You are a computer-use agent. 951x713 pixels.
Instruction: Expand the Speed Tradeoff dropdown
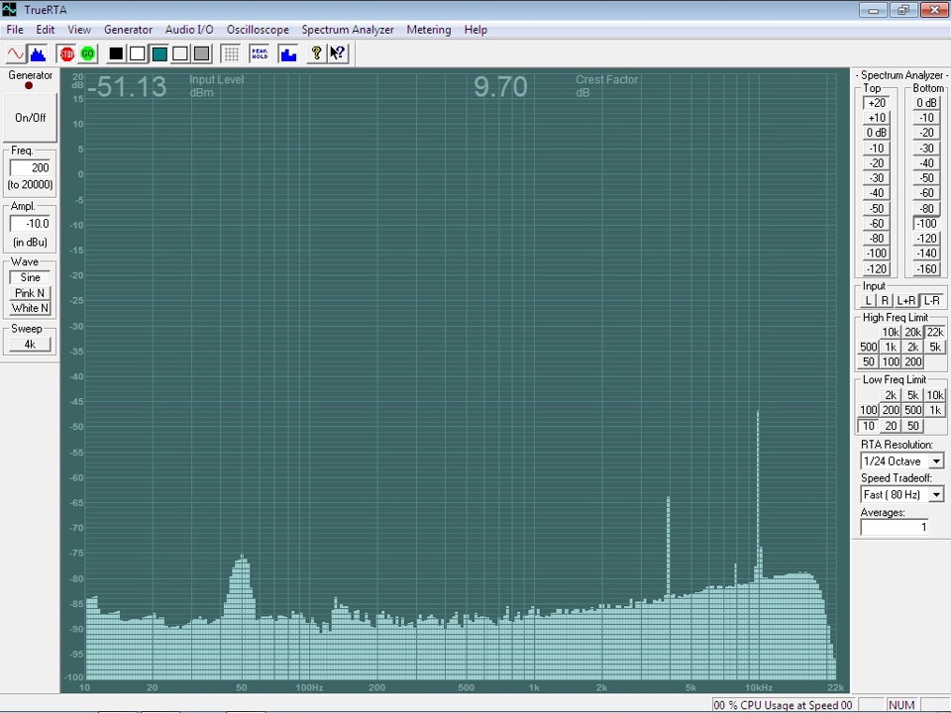click(937, 495)
